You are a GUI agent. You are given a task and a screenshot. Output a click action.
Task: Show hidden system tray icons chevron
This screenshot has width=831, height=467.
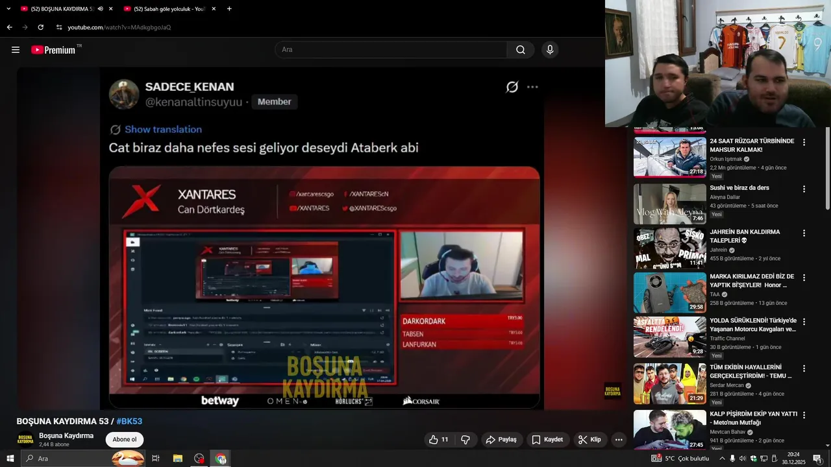[x=722, y=459]
